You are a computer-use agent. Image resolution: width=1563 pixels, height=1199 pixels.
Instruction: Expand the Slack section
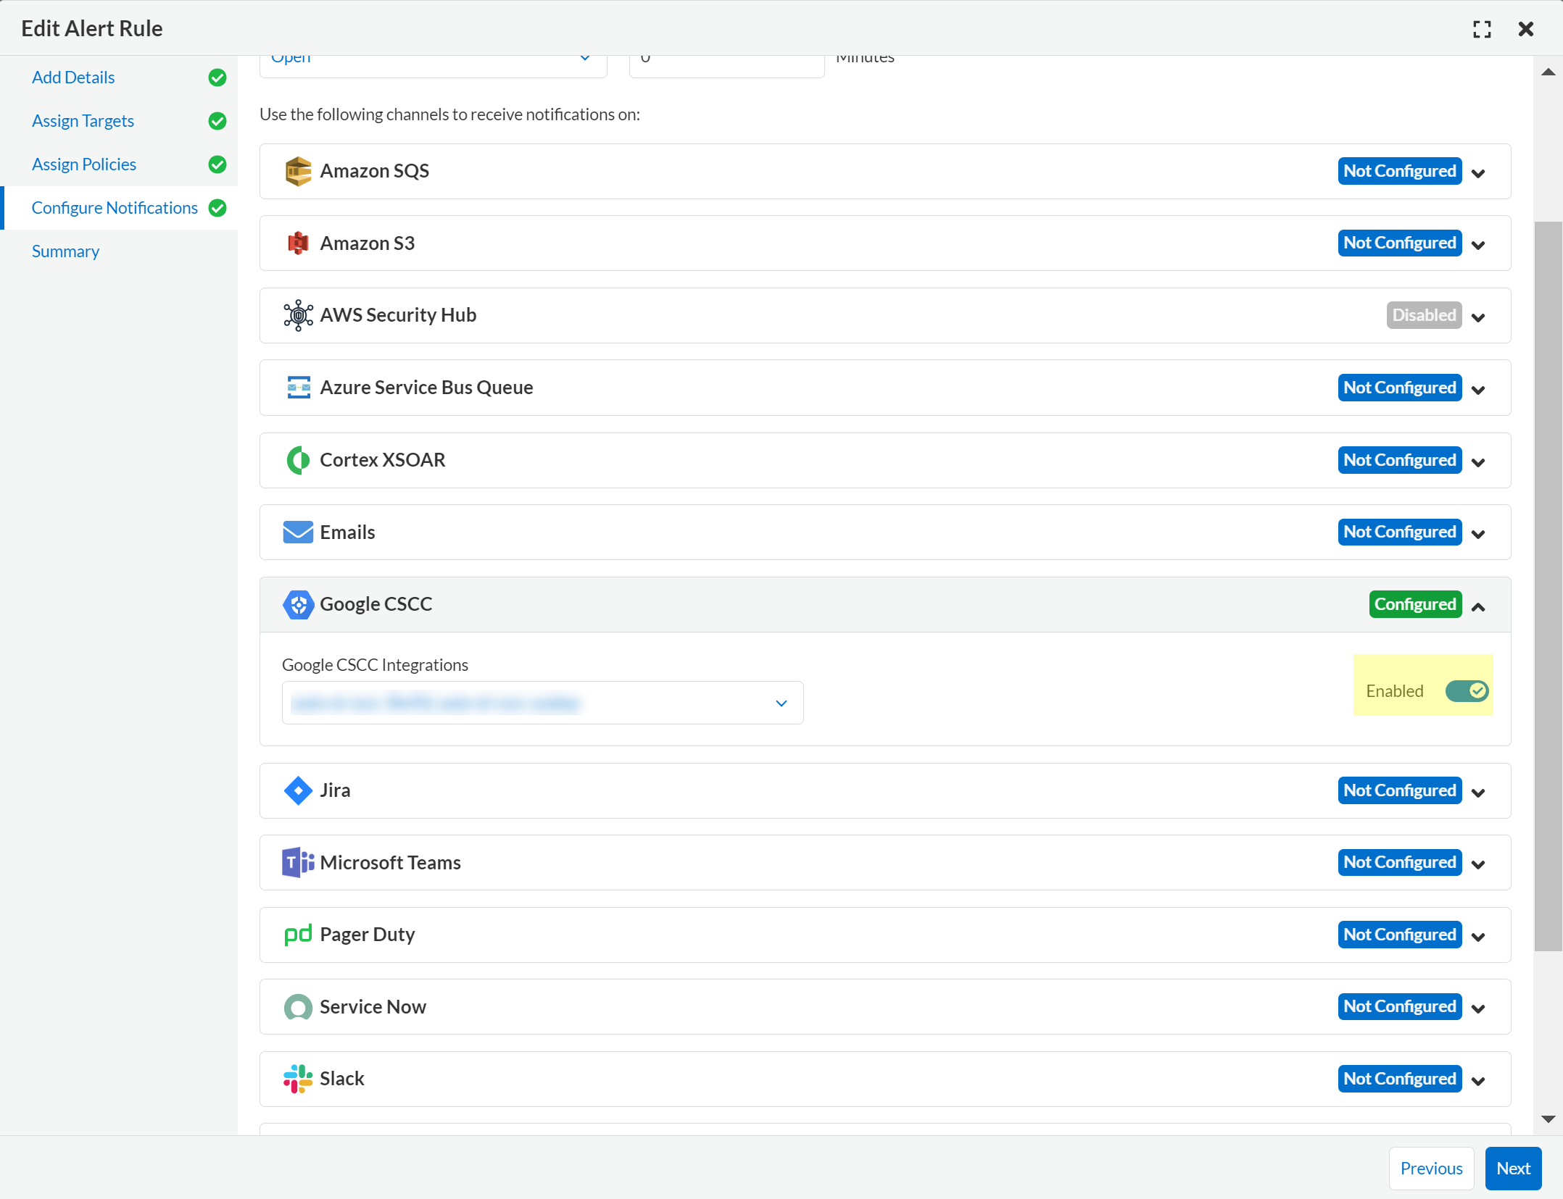point(1479,1081)
